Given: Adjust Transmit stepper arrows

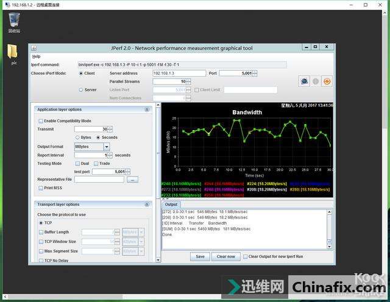Looking at the screenshot, I should click(110, 129).
